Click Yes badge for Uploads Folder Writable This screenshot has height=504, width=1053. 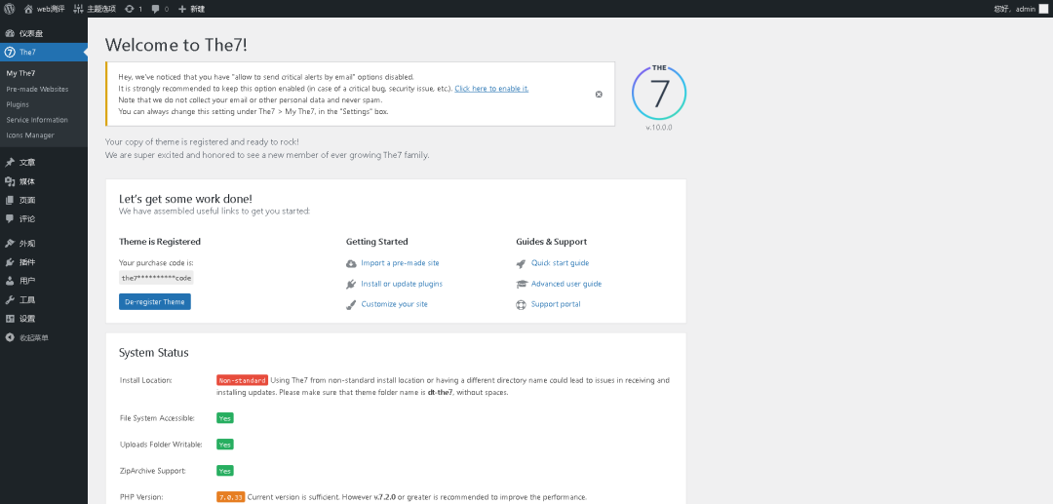[x=225, y=445]
